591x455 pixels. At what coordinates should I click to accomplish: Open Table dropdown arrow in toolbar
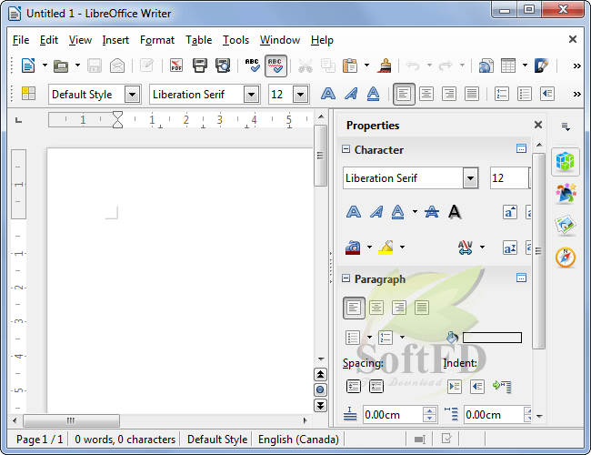[x=525, y=66]
